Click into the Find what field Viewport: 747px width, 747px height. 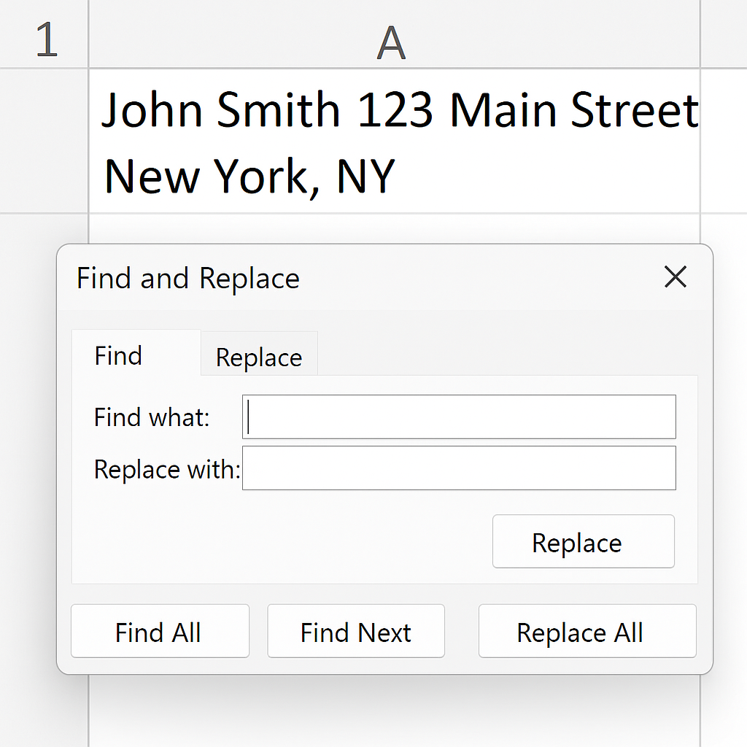coord(459,417)
